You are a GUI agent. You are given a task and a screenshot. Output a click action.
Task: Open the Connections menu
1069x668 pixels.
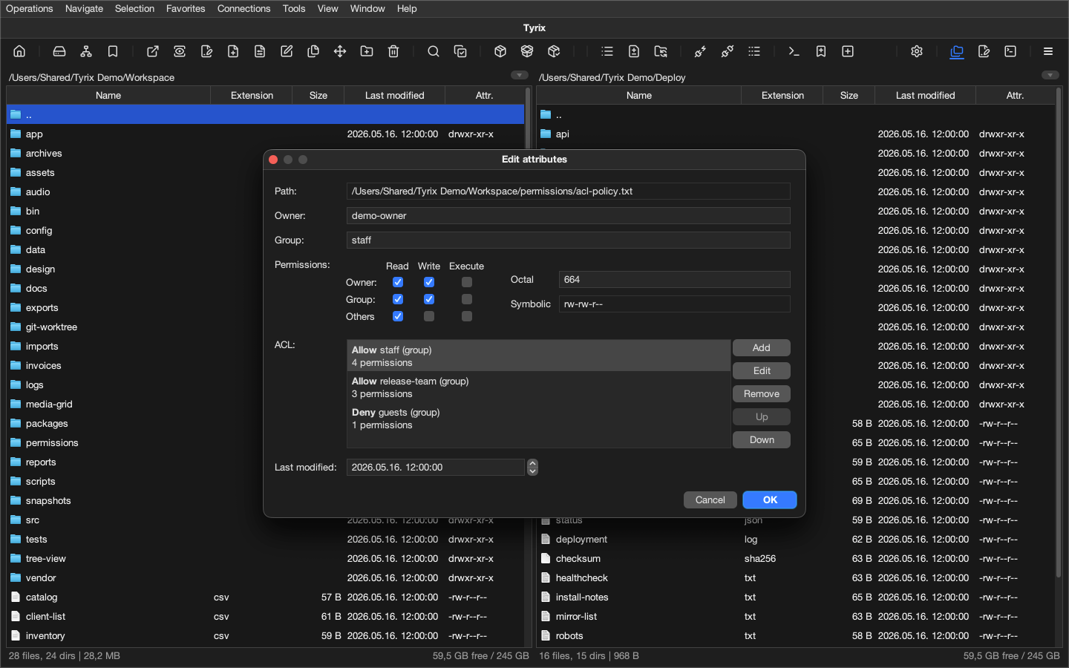point(243,8)
